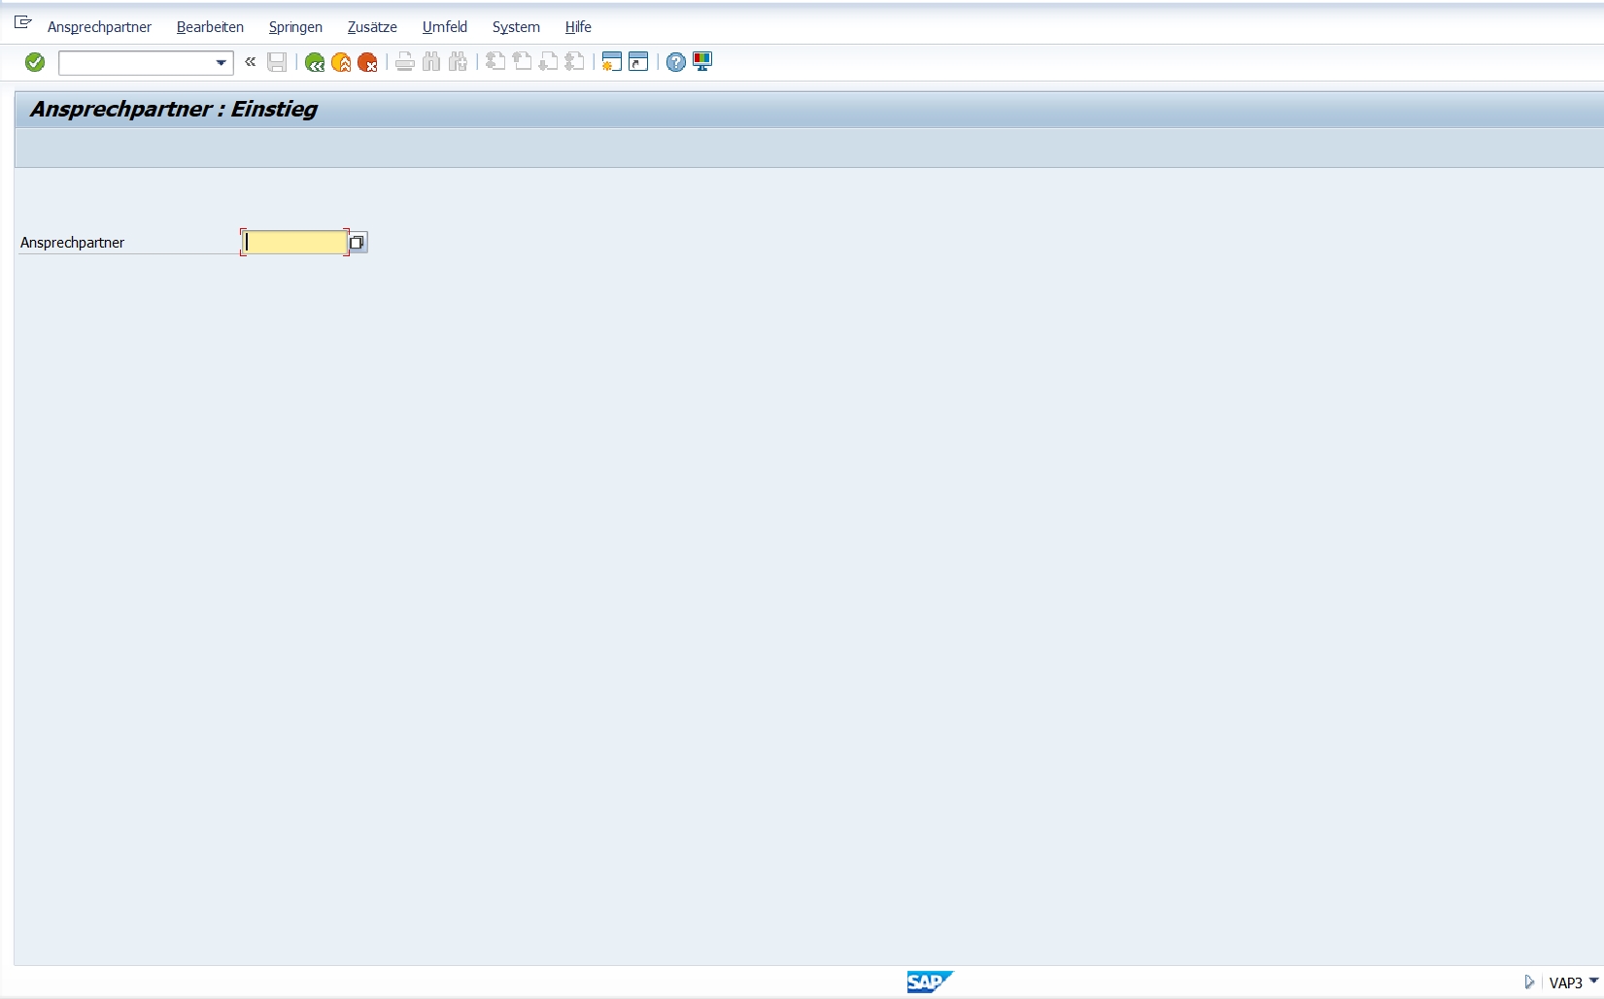Open the Ansprechpartner menu

(99, 27)
